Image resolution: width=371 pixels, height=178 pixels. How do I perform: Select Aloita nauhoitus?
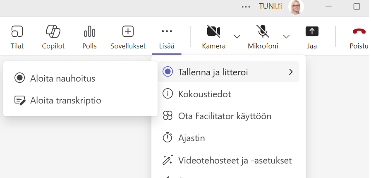tap(81, 78)
